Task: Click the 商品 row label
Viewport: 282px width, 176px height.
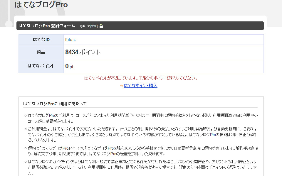Action: coord(41,52)
